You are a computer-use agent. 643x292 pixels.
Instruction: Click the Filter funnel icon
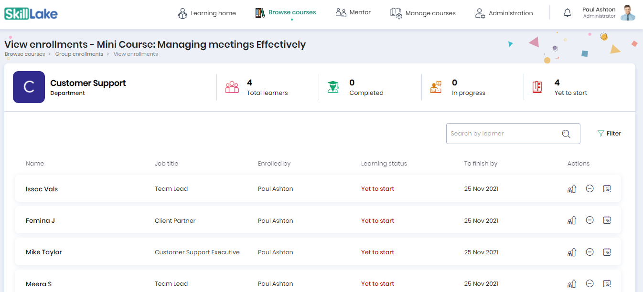pyautogui.click(x=601, y=134)
